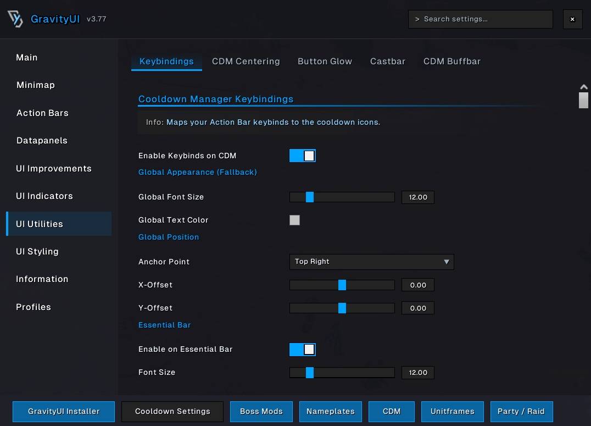The height and width of the screenshot is (426, 591).
Task: Click the Global Position heading
Action: pos(169,237)
